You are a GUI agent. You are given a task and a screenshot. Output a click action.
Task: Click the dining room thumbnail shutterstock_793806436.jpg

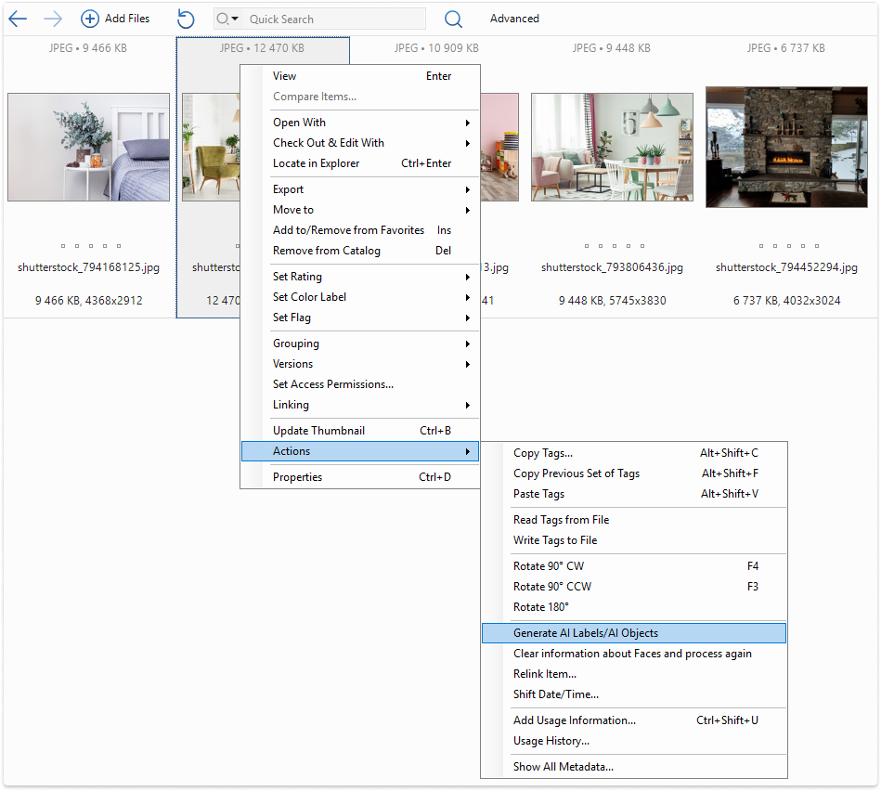[x=612, y=147]
